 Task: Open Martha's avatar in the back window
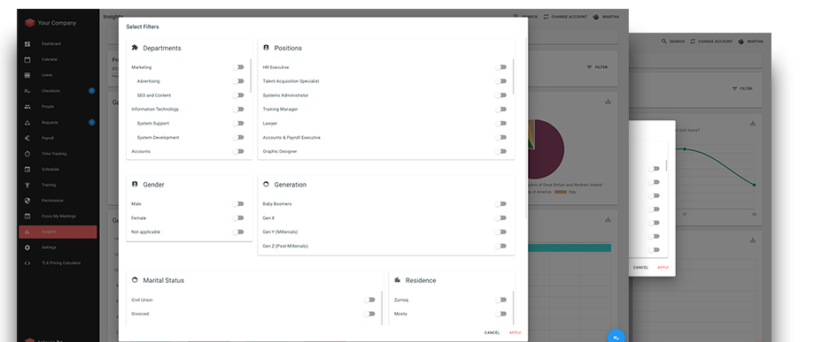click(x=741, y=42)
